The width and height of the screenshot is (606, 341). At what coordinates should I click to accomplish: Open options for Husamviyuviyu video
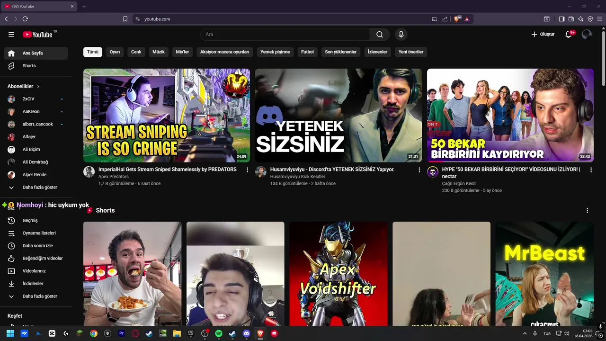coord(419,170)
